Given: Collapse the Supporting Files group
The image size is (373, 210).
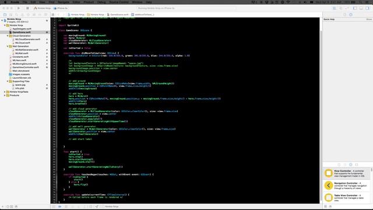Looking at the screenshot, I should (x=8, y=81).
